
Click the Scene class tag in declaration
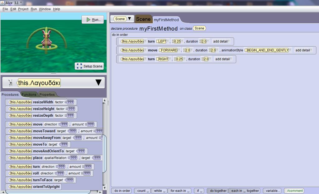point(199,28)
